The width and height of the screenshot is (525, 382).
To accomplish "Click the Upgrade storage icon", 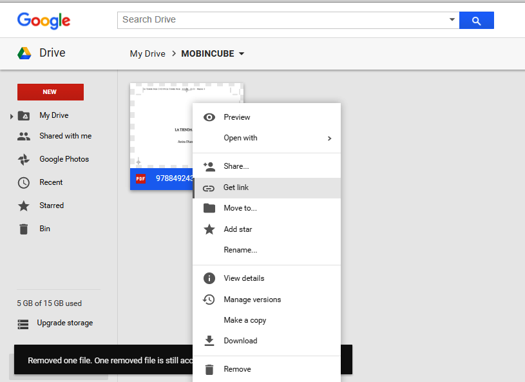I will [x=23, y=324].
